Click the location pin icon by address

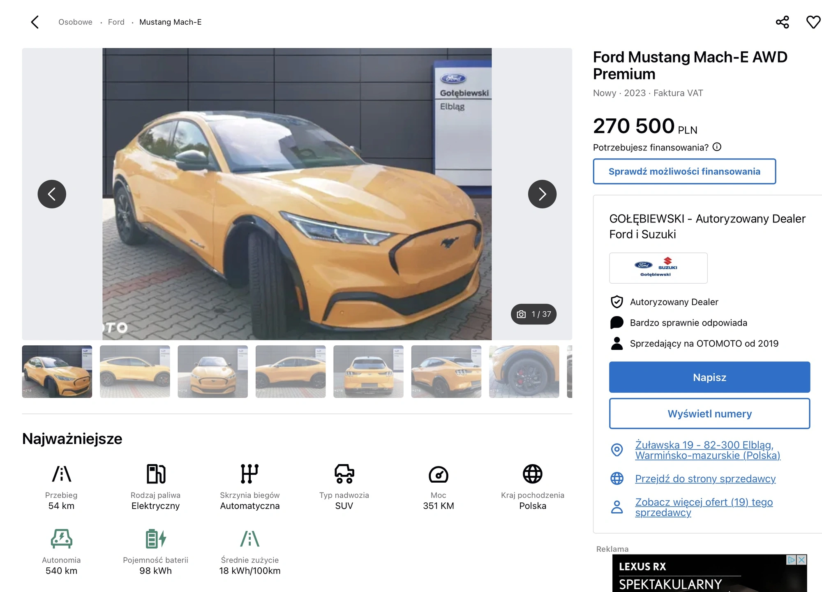[x=617, y=450]
